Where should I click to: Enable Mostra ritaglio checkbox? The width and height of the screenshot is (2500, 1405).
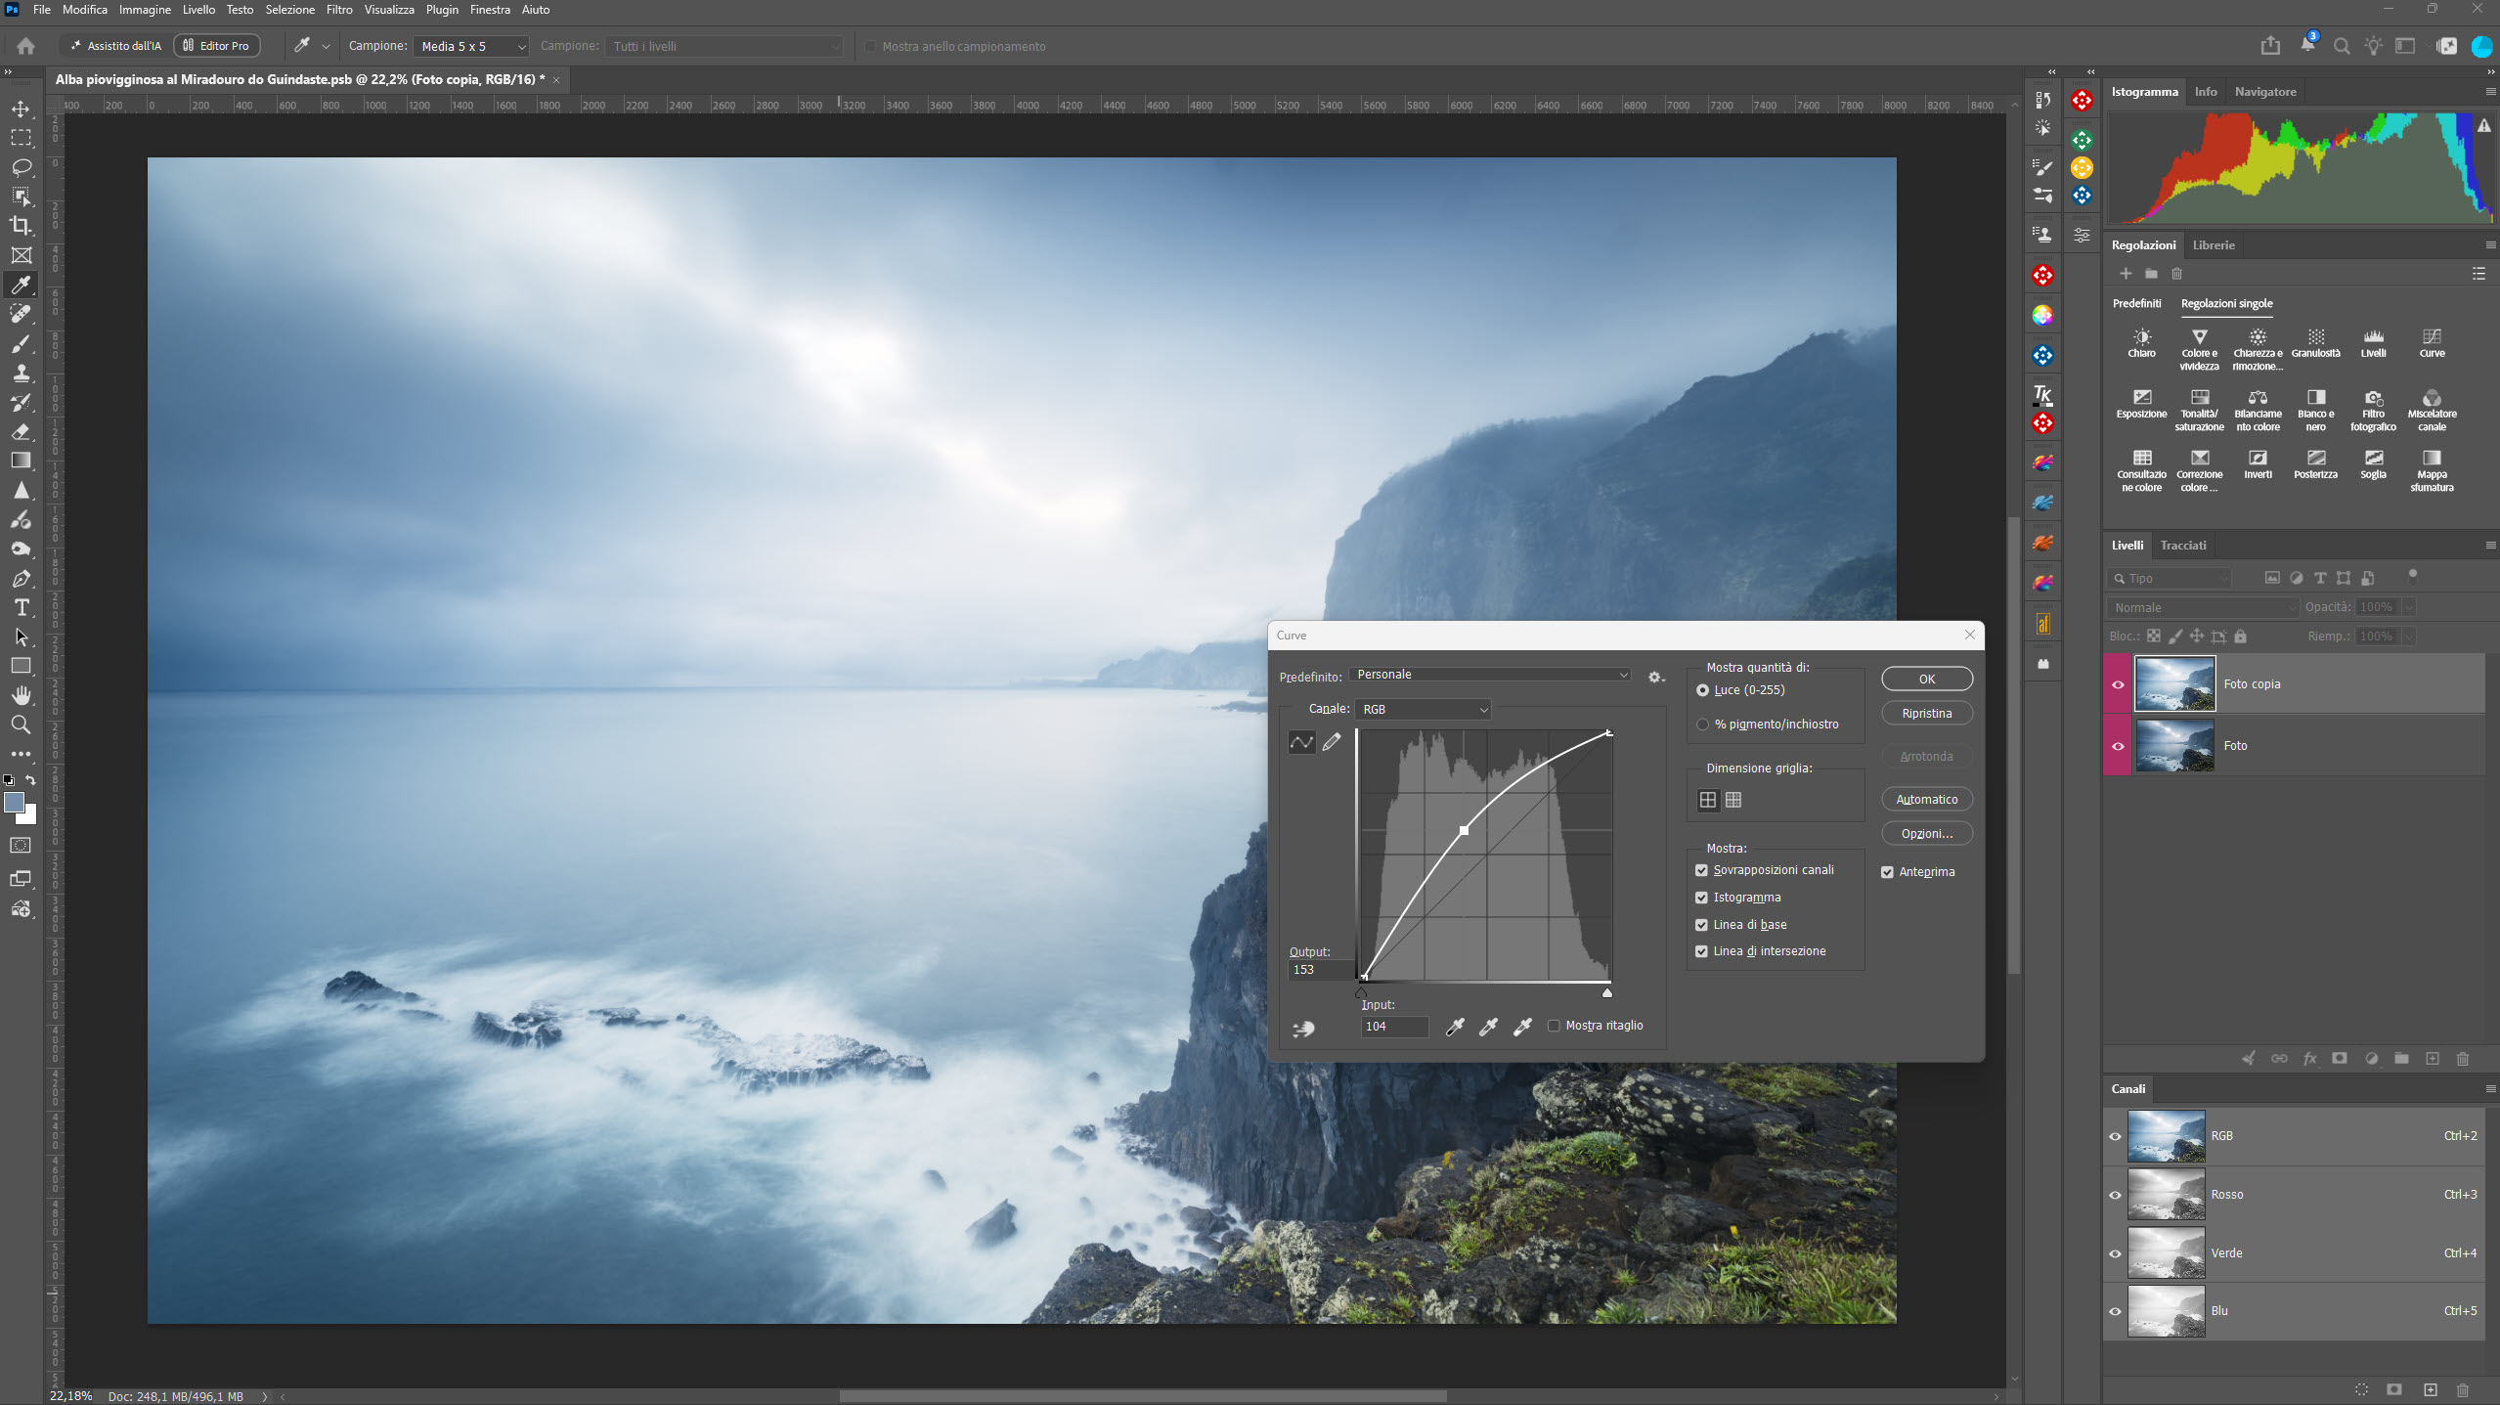[1554, 1026]
